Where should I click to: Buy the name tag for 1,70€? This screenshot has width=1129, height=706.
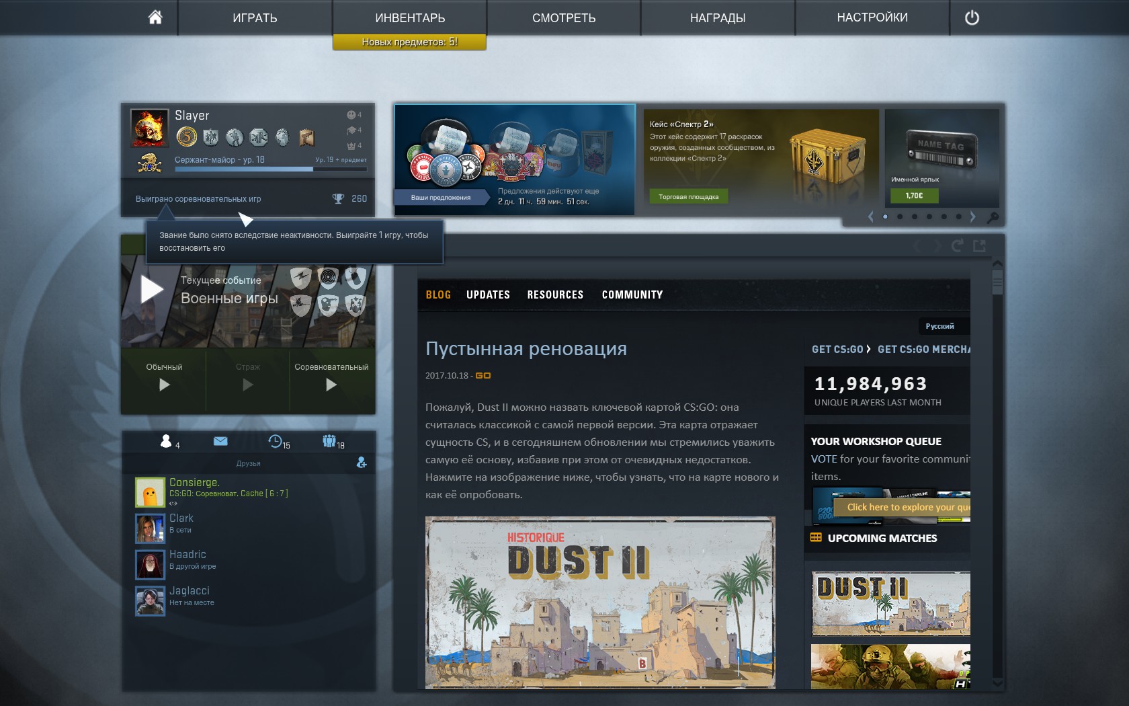point(914,196)
